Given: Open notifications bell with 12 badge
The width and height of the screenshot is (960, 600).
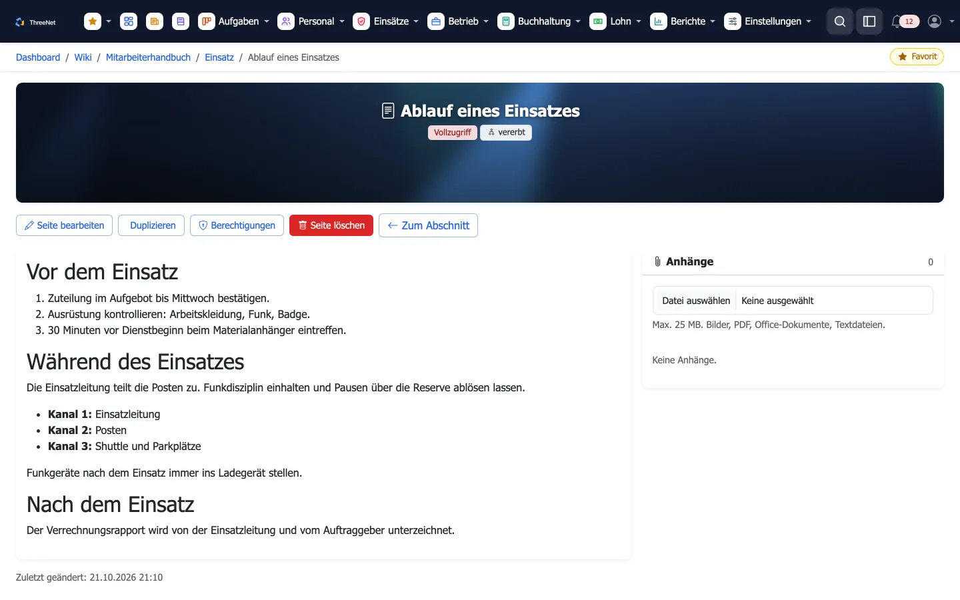Looking at the screenshot, I should click(905, 21).
